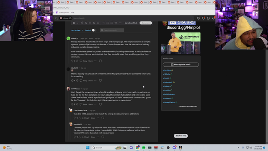268x151 pixels.
Task: Apply superscript formatting in the editor
Action: pyautogui.click(x=94, y=23)
